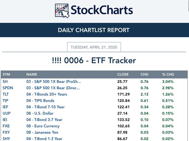Screen dimensions: 189x141
Task: Select the FXE symbol link
Action: [x=6, y=126]
